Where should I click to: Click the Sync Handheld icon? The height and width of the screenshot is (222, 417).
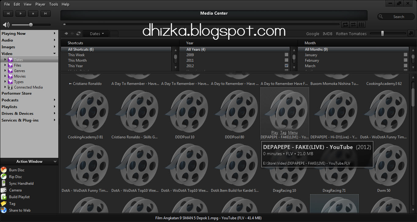point(4,183)
